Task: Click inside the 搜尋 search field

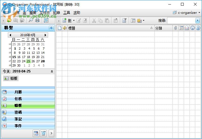Action: pyautogui.click(x=181, y=21)
